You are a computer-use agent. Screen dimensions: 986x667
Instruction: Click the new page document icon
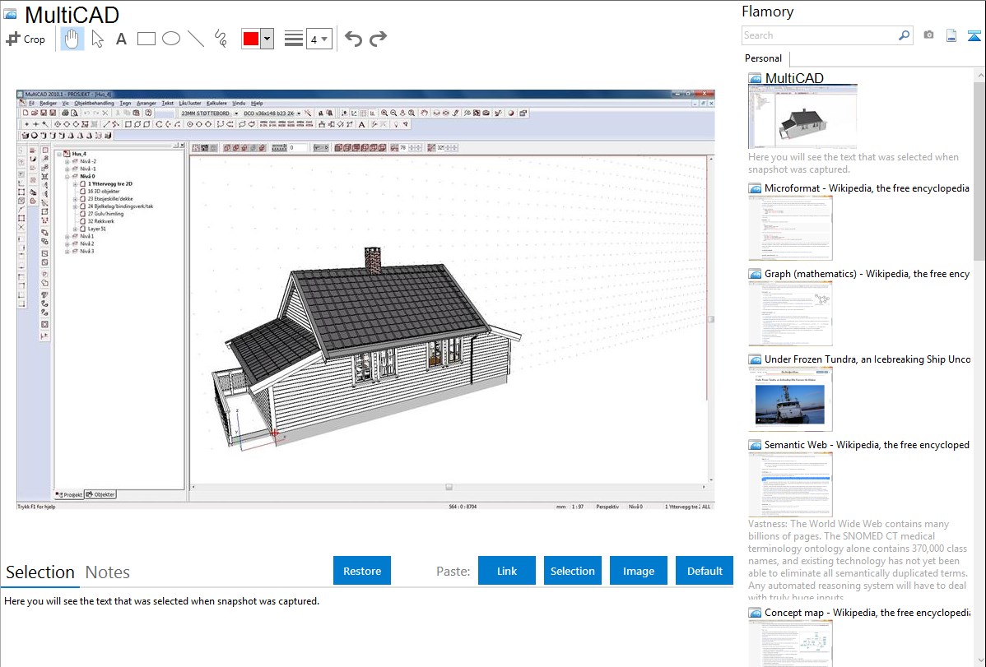(951, 36)
